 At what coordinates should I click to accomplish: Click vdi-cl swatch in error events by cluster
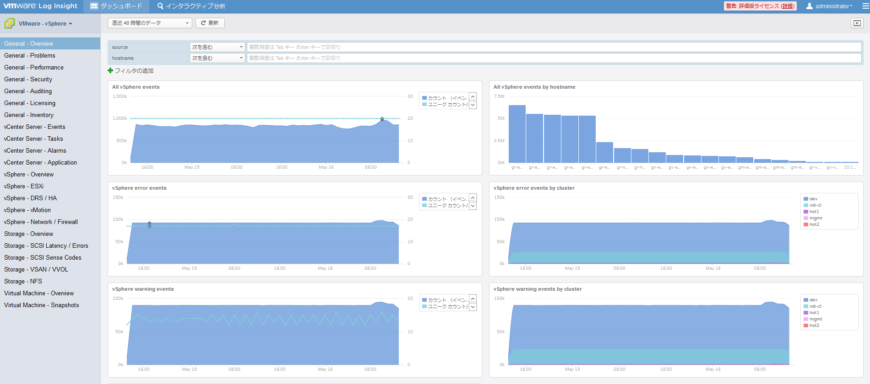(806, 205)
